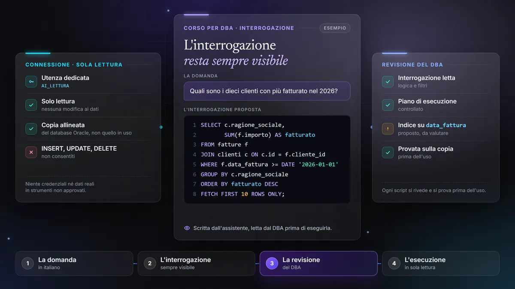Viewport: 515px width, 289px height.
Task: Click the title L'interrogazione resta sempre visibile
Action: pos(236,52)
